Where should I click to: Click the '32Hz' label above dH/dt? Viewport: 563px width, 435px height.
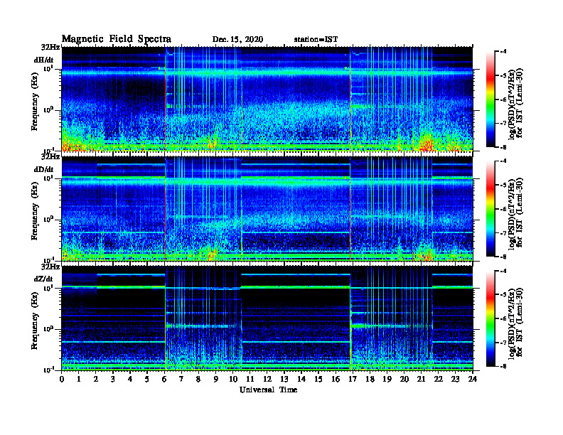[50, 47]
